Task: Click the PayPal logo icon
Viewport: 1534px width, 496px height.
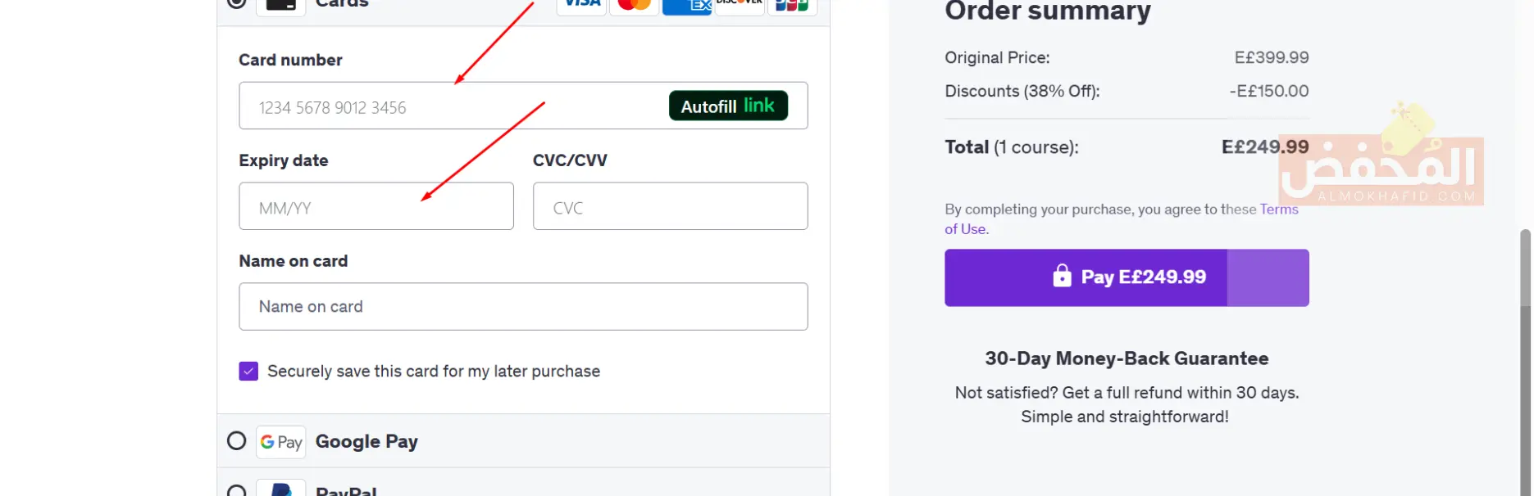Action: click(280, 489)
